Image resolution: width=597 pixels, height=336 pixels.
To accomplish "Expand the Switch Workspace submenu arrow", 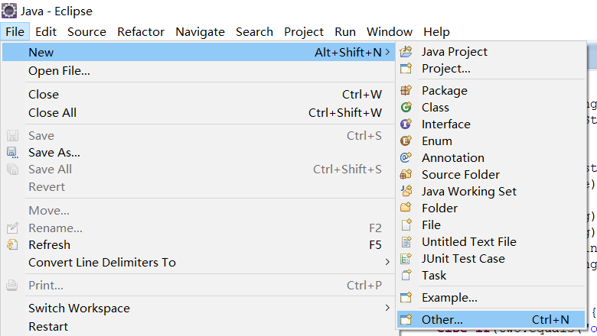I will point(387,308).
